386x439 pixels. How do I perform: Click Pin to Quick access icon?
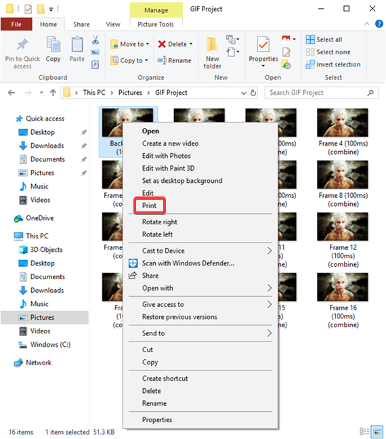22,44
